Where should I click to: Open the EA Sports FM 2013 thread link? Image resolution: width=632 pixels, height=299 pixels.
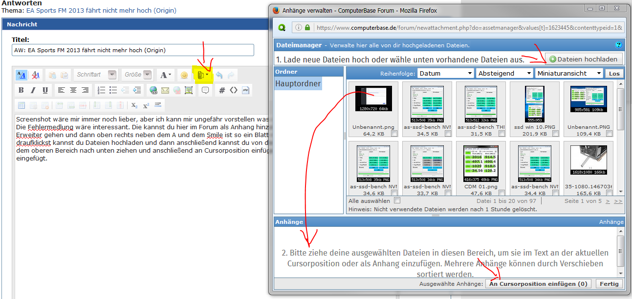pos(101,10)
